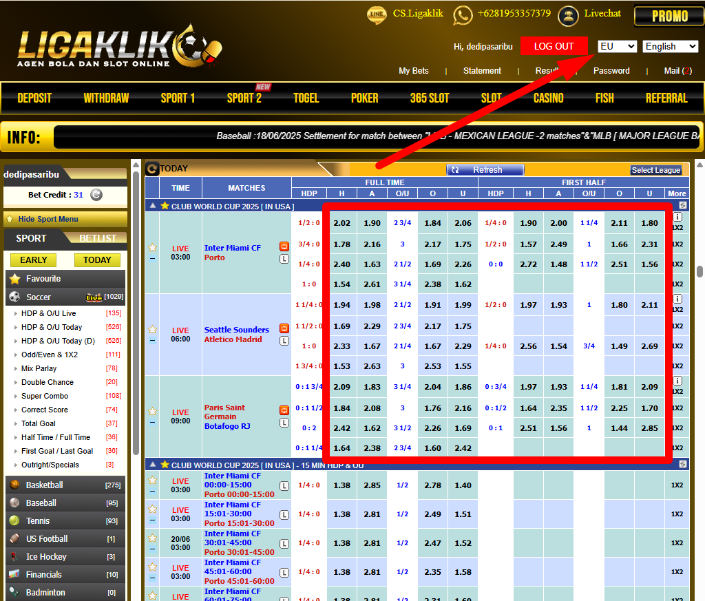
Task: Open the TOGEL menu
Action: (x=306, y=98)
